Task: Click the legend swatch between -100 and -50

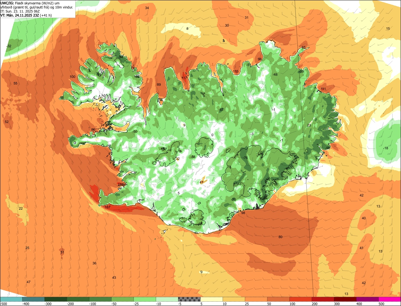Action: coord(100,299)
